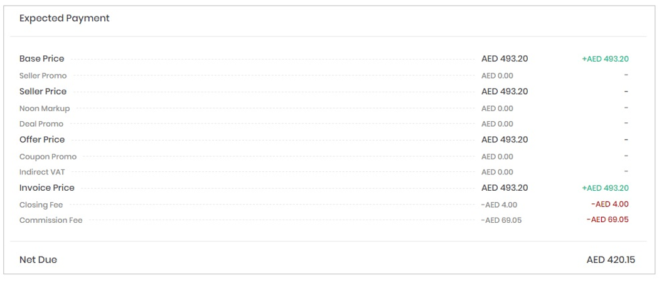Viewport: 664px width, 283px height.
Task: Click the grey -AED 69.05 Commission Fee value
Action: (x=501, y=220)
